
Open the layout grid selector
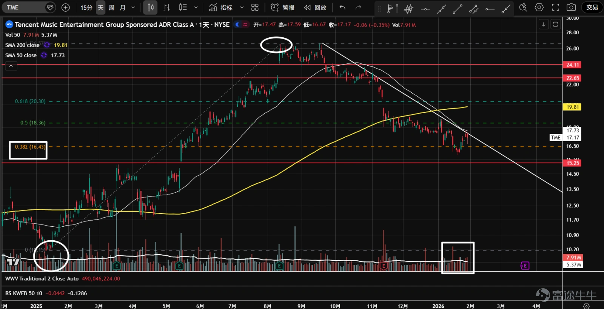[255, 8]
